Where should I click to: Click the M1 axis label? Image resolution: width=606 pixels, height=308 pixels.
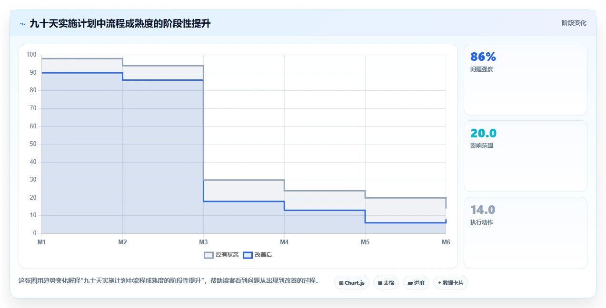tap(42, 242)
